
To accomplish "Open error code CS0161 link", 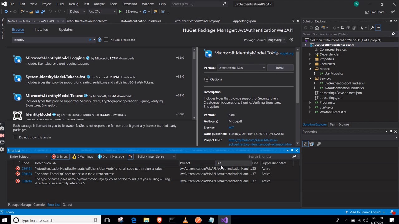I will pos(27,169).
